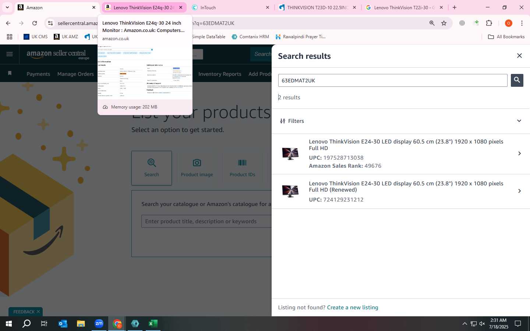Screen dimensions: 530x331
Task: Open the Chrome three-dot menu
Action: click(522, 23)
